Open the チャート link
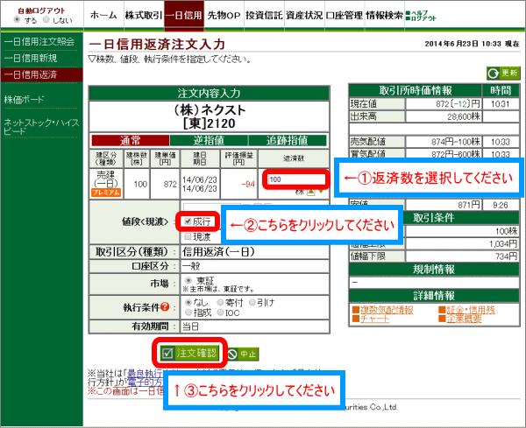 [x=374, y=319]
